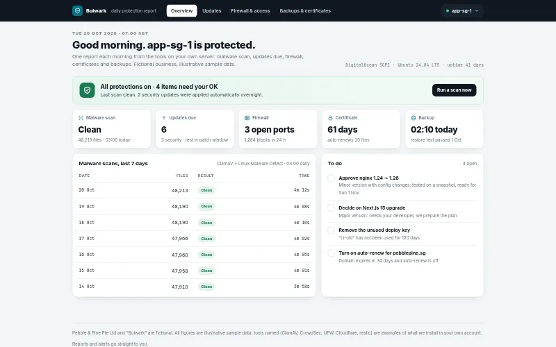Click the Updates due arrow icon
The height and width of the screenshot is (347, 556).
coord(164,118)
